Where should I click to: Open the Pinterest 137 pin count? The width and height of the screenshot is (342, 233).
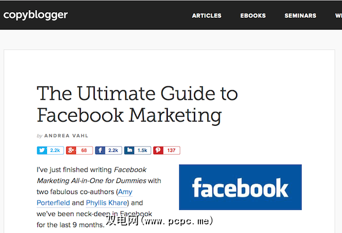[172, 150]
